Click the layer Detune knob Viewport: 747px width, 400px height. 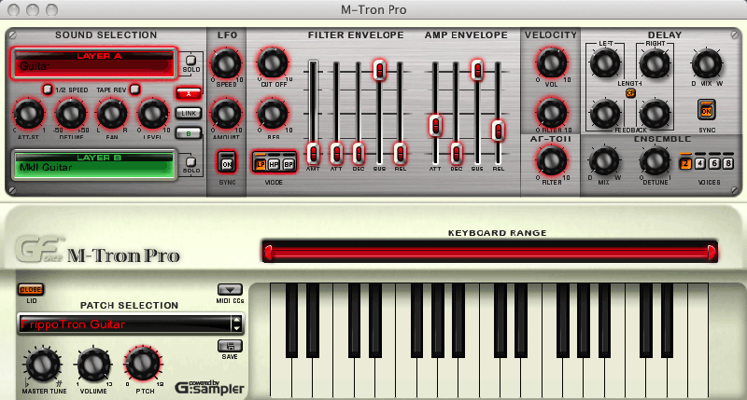tap(71, 113)
